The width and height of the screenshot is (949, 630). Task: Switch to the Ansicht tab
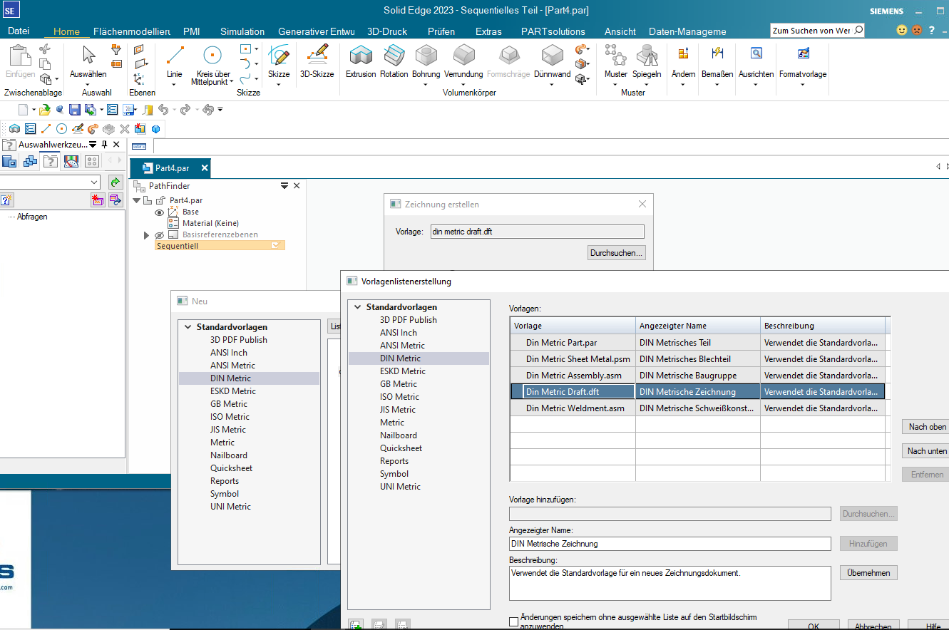click(x=620, y=31)
